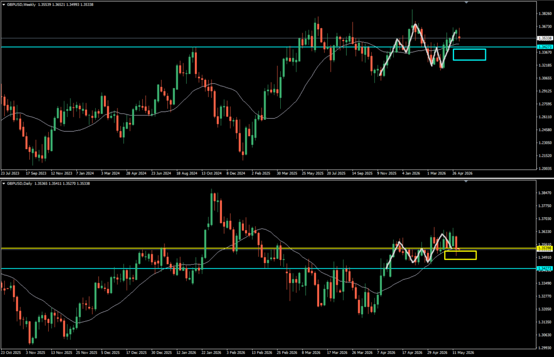The height and width of the screenshot is (357, 554).
Task: Click the 1.33490 value on Daily price scale
Action: pyautogui.click(x=545, y=283)
